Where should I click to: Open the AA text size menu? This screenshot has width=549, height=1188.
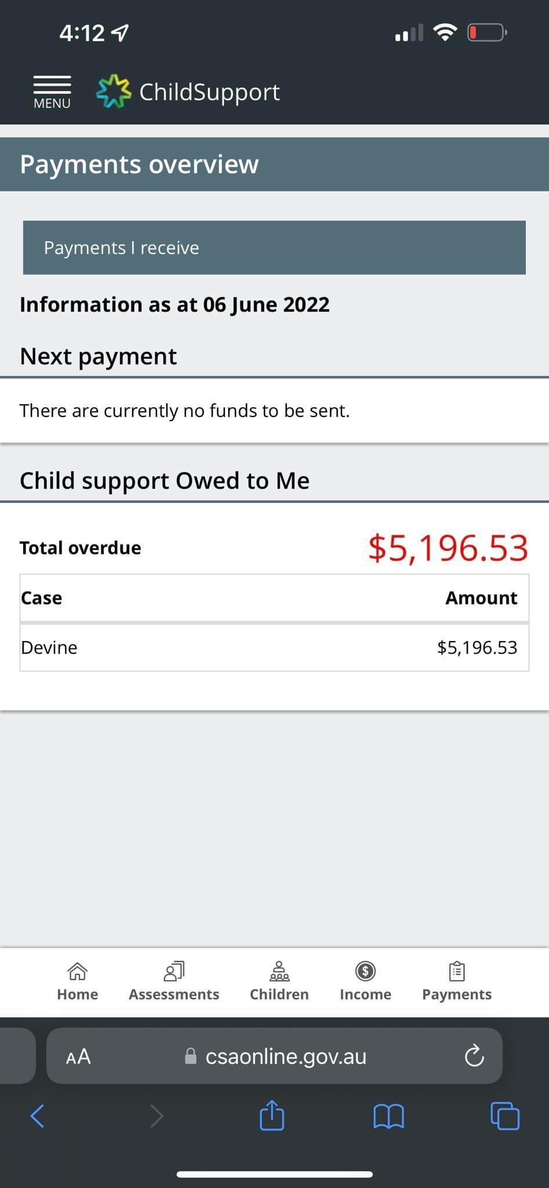click(x=78, y=1056)
